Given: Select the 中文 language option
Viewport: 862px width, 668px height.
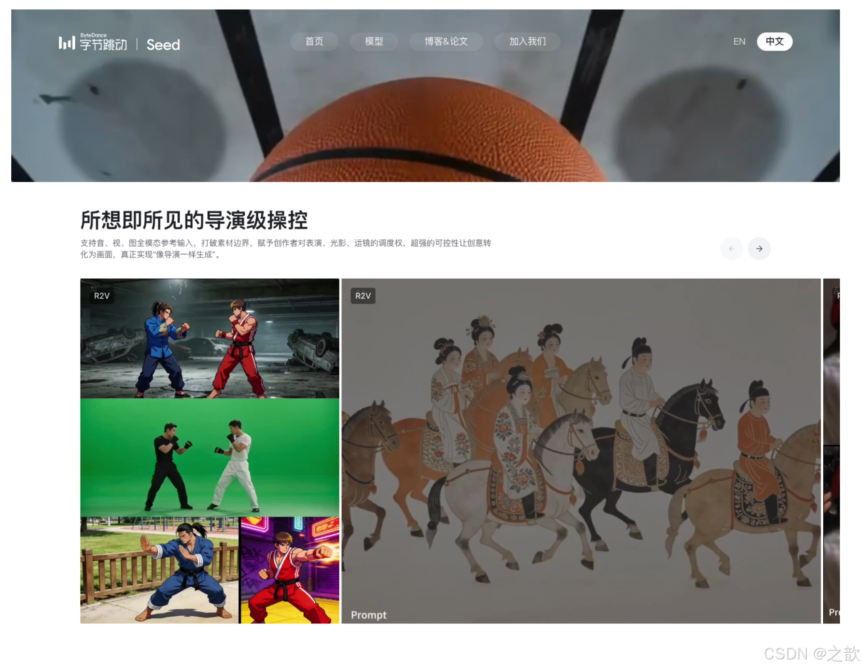Looking at the screenshot, I should coord(775,41).
